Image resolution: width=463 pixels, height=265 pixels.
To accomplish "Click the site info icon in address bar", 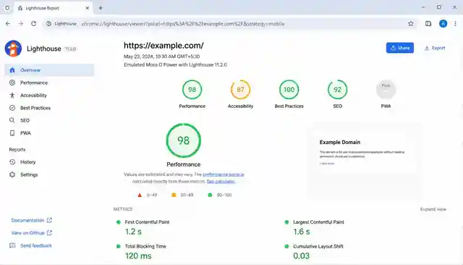I will pyautogui.click(x=48, y=24).
